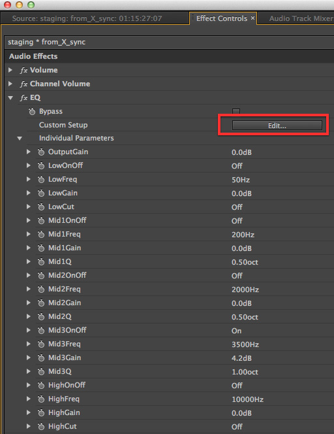Switch to the Audio Track Mixer tab
334x434 pixels.
click(x=301, y=18)
